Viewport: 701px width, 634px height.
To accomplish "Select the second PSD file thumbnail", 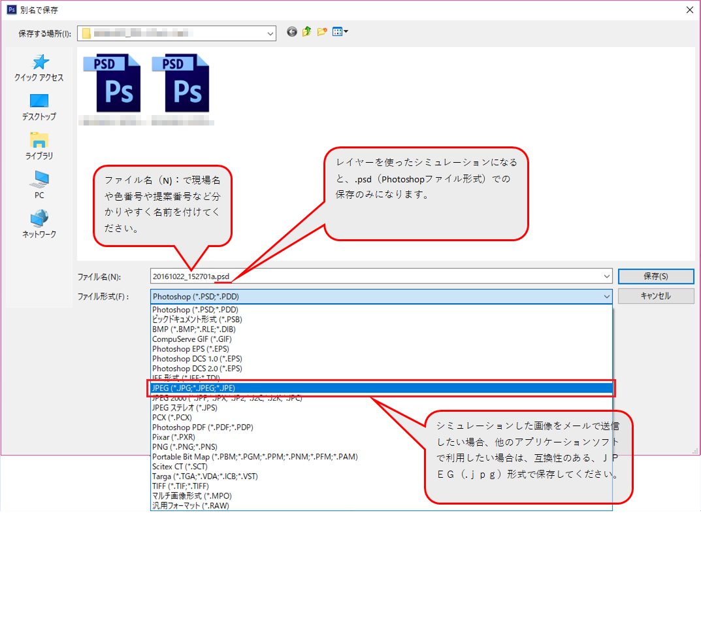I will [181, 84].
